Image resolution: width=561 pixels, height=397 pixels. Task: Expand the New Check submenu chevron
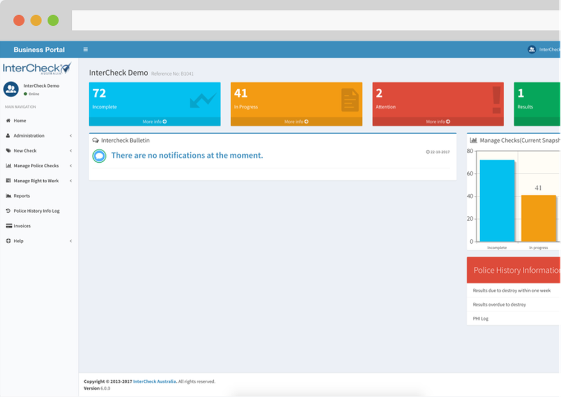tap(71, 150)
